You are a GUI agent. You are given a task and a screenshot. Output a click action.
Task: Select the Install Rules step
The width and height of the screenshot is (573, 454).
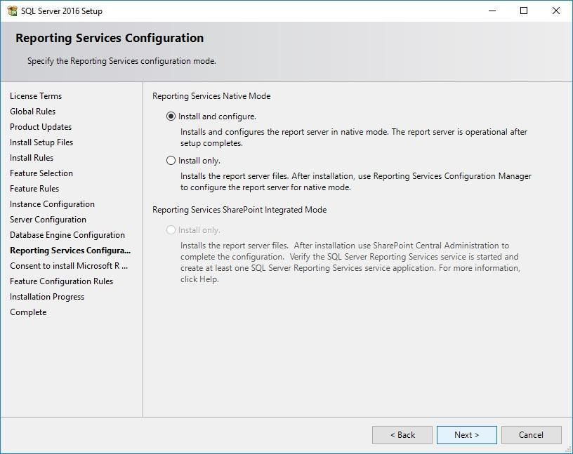click(32, 158)
